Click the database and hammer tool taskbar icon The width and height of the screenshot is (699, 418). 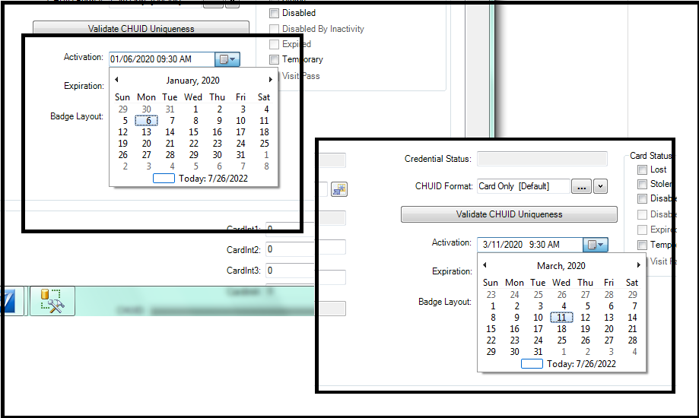click(x=52, y=301)
